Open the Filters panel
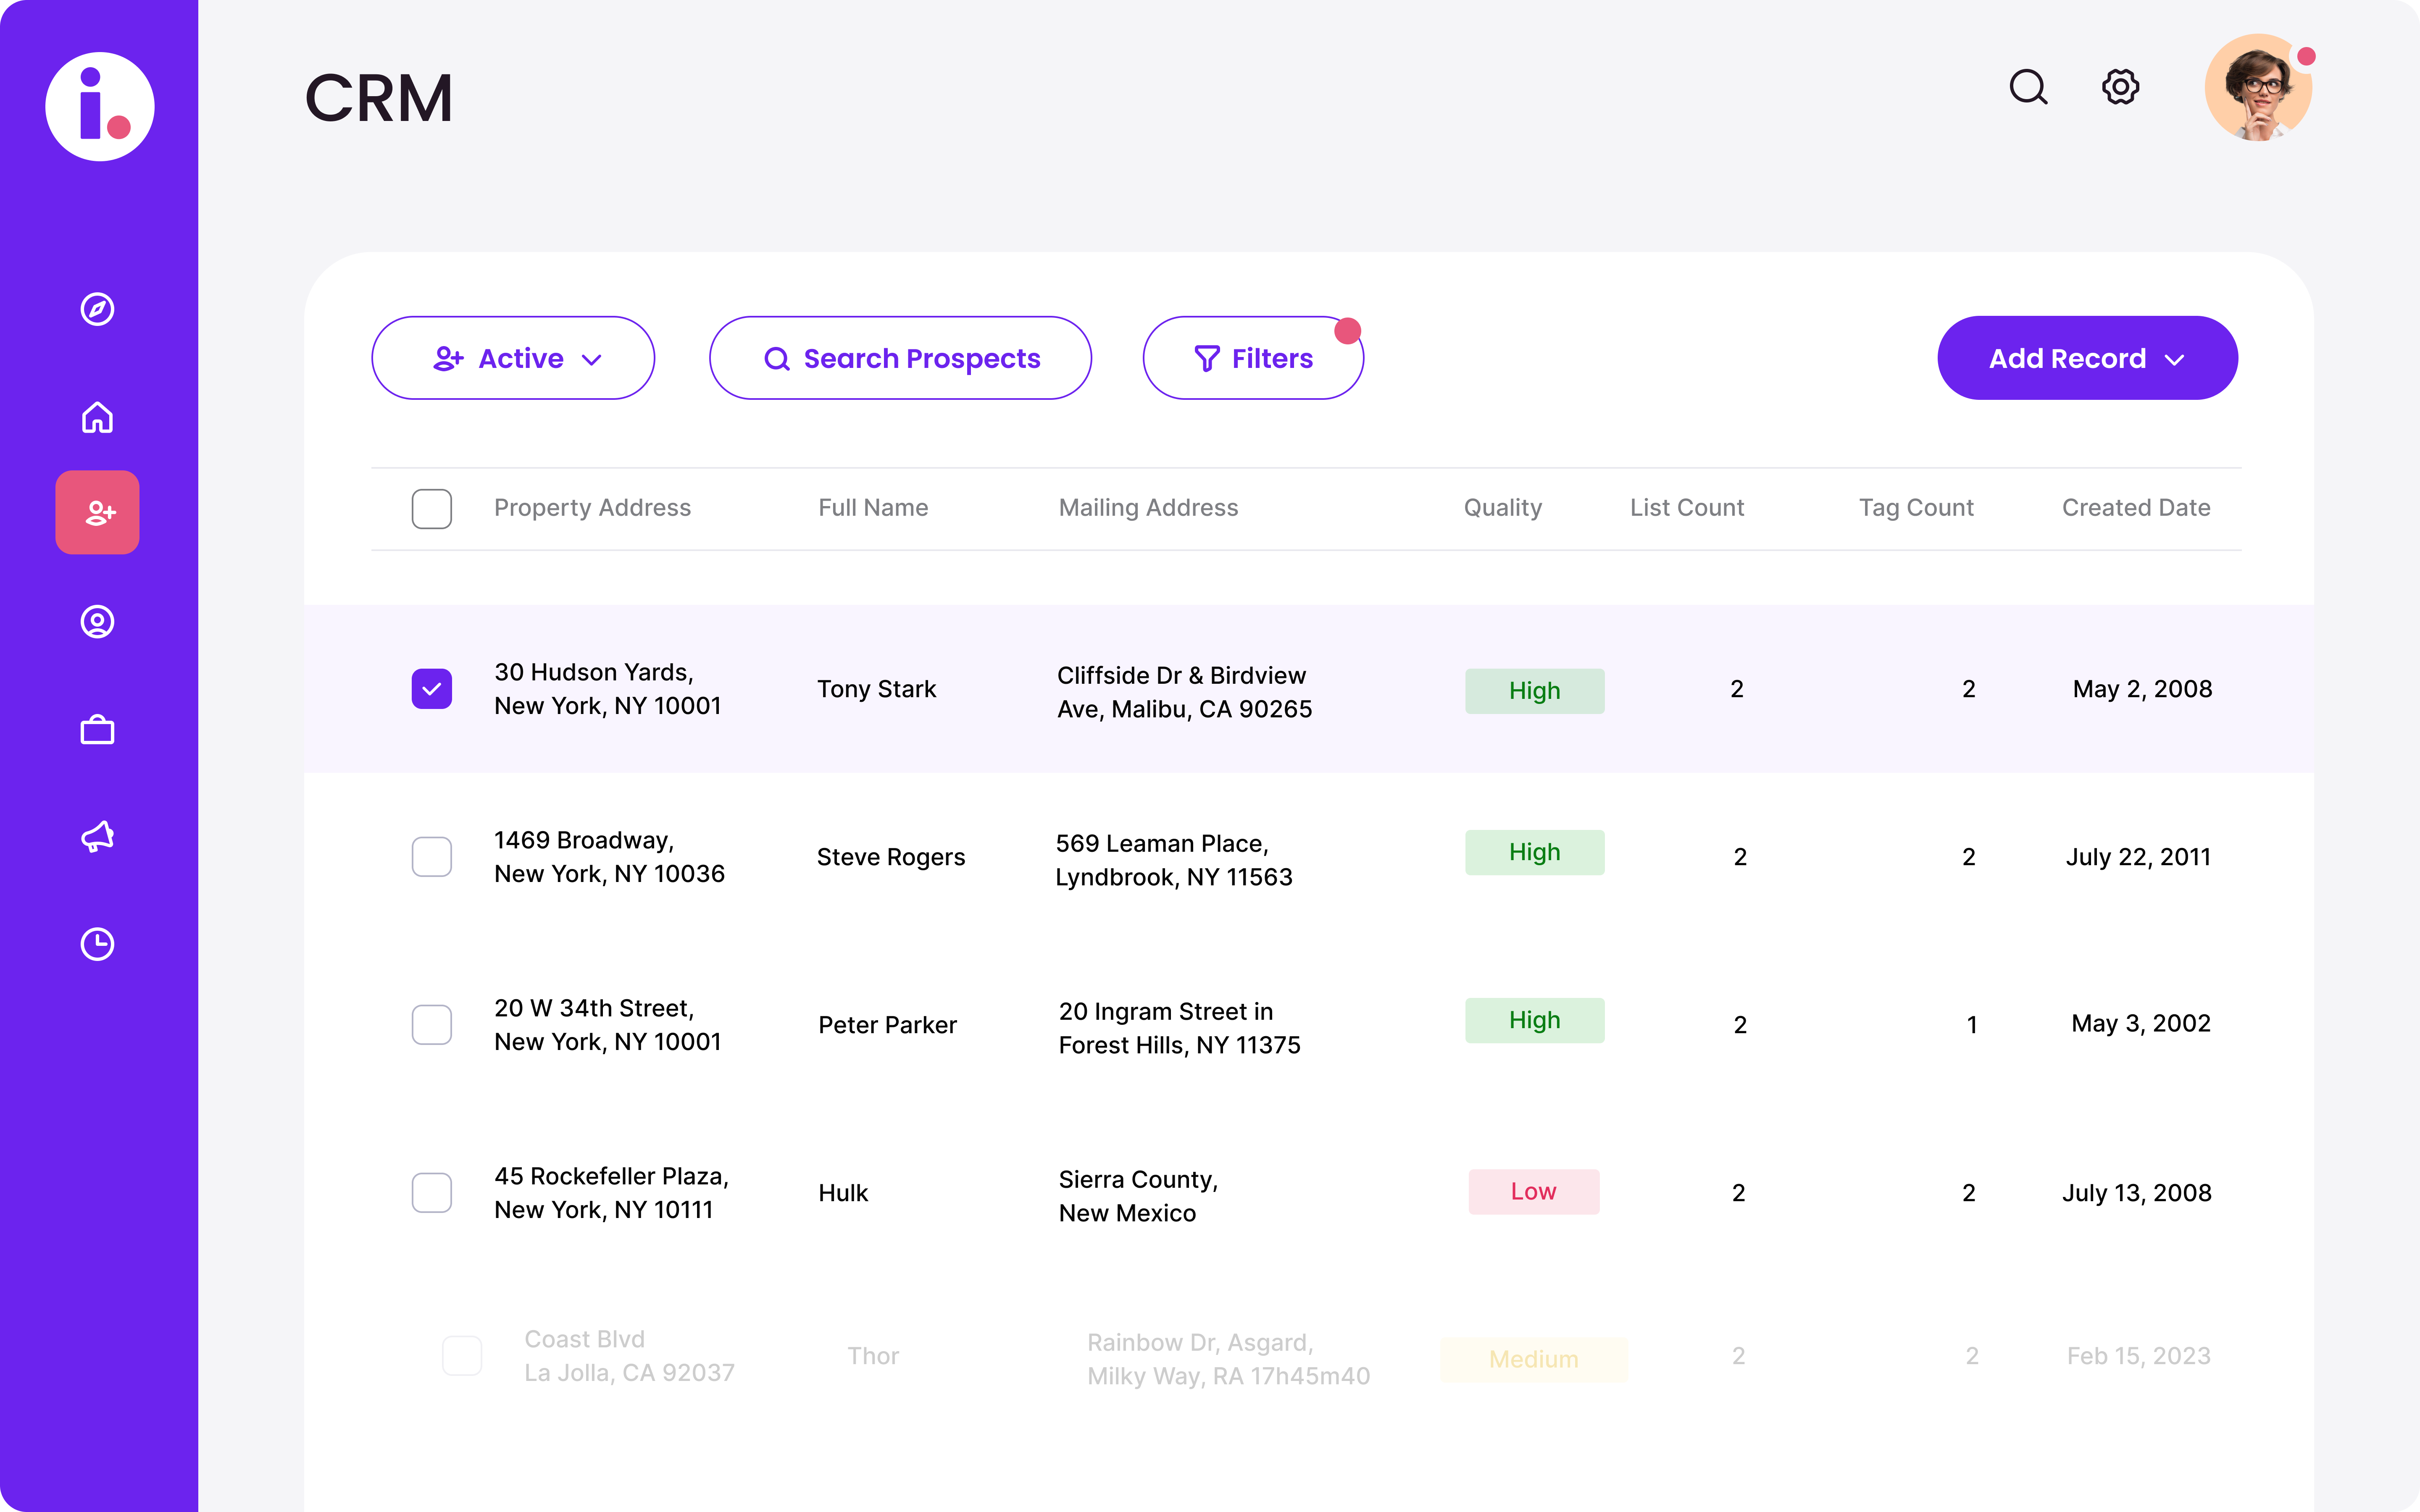This screenshot has width=2420, height=1512. 1252,358
